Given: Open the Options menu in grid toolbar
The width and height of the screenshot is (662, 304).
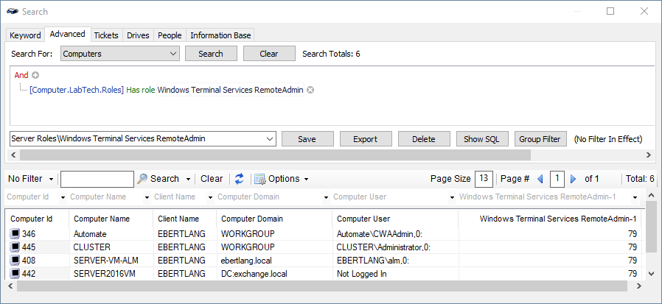Looking at the screenshot, I should pos(281,179).
